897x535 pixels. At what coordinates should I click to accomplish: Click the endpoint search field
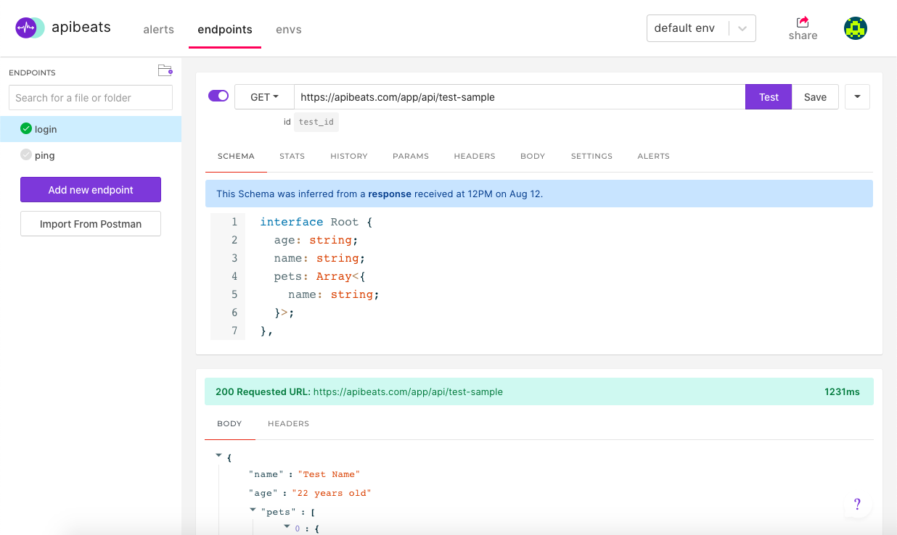point(91,98)
